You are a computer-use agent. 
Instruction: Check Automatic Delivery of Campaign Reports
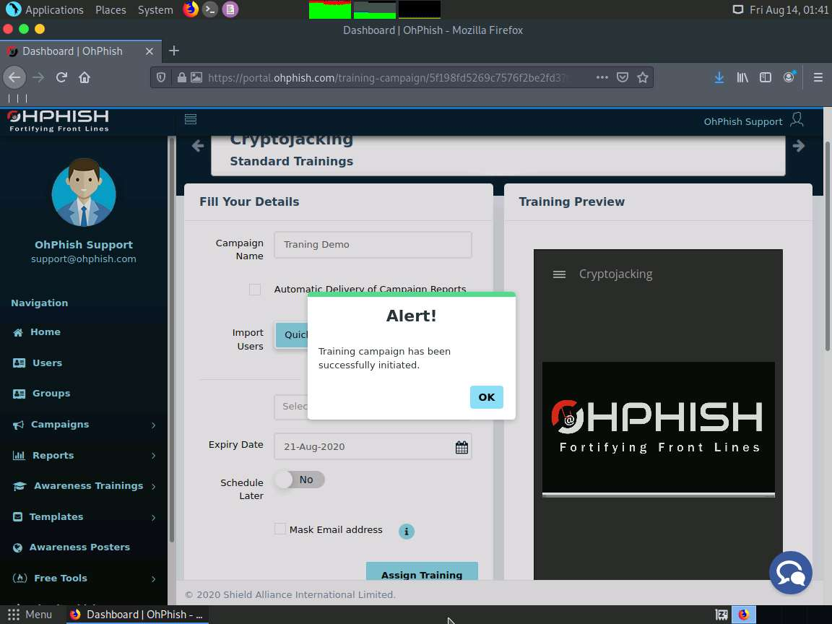tap(255, 289)
